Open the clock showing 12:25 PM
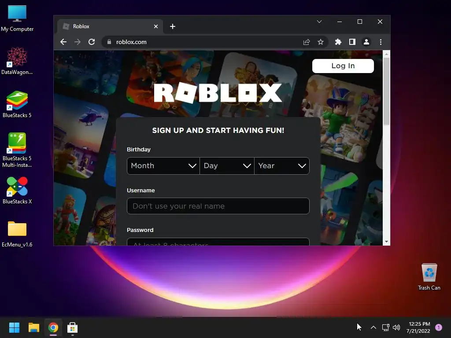The width and height of the screenshot is (451, 338). pos(418,327)
